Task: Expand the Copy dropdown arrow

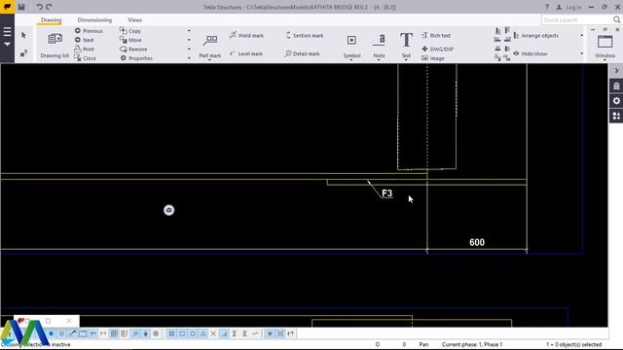Action: pos(189,31)
